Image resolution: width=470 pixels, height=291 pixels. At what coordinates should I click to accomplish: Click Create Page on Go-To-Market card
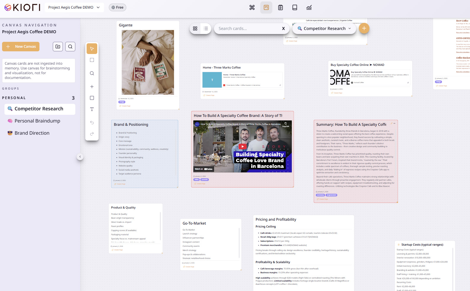[189, 267]
